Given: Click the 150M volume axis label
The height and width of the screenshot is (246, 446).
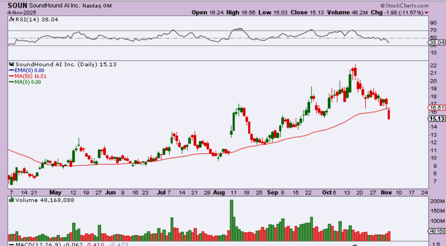Looking at the screenshot, I should (437, 211).
